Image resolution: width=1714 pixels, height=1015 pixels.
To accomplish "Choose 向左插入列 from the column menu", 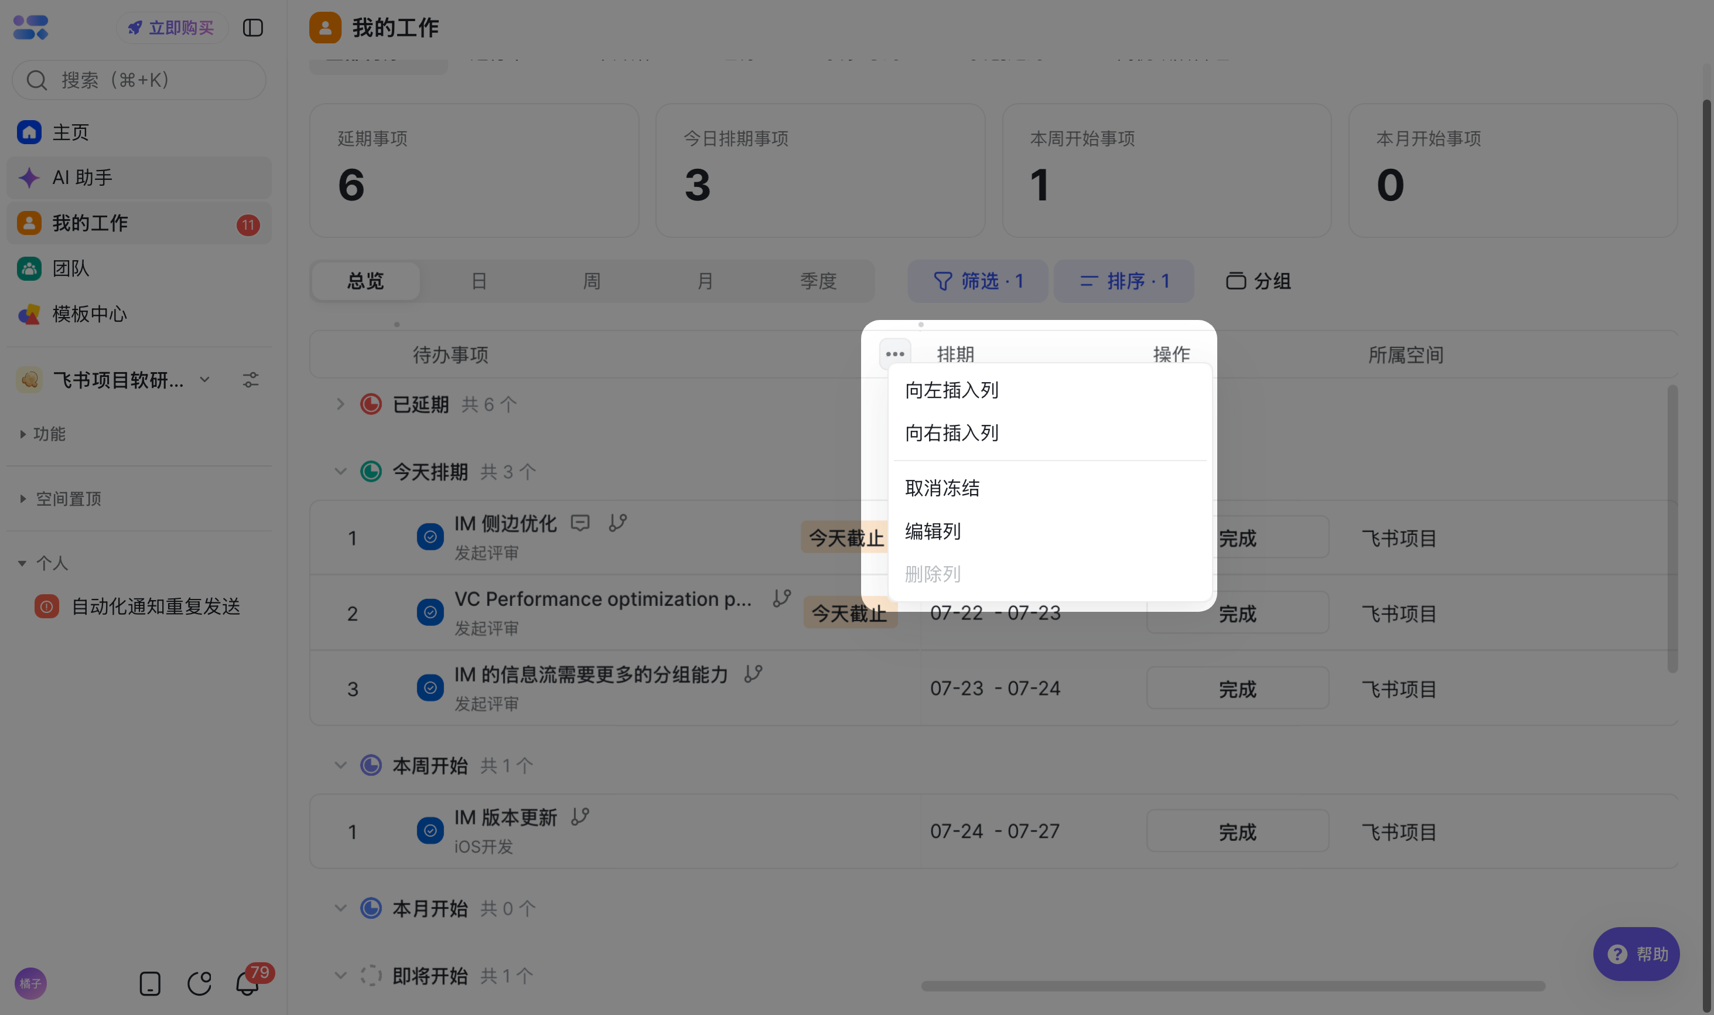I will pyautogui.click(x=1050, y=390).
